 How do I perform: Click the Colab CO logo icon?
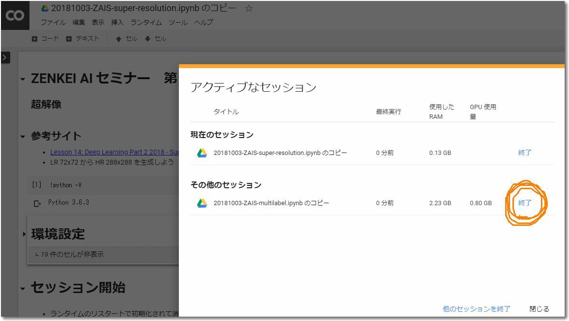tap(15, 15)
